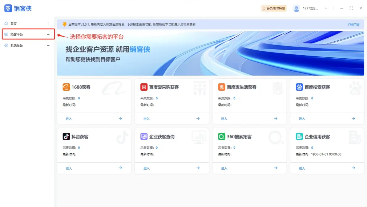The height and width of the screenshot is (207, 367).
Task: Click the 会员限时特惠 button
Action: (x=274, y=8)
